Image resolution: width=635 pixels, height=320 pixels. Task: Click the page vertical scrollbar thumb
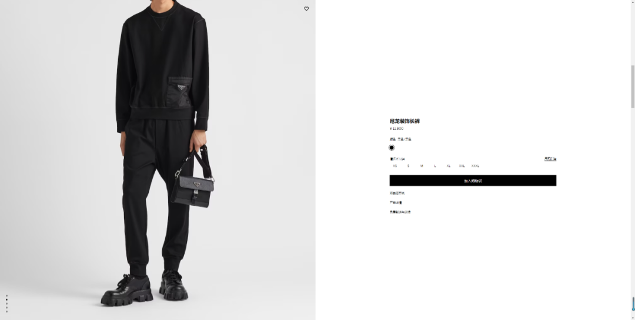pos(633,86)
